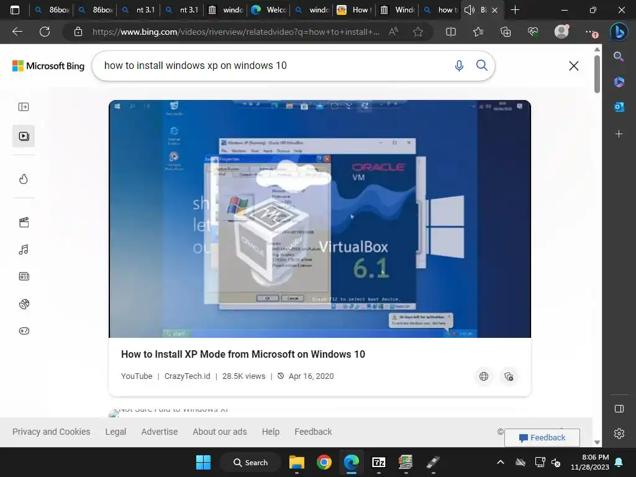Switch to first nt 3.1 tab
This screenshot has width=636, height=477.
[139, 10]
